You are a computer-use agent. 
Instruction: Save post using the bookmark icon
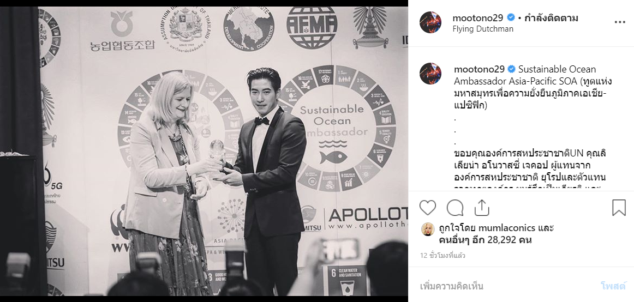click(619, 208)
